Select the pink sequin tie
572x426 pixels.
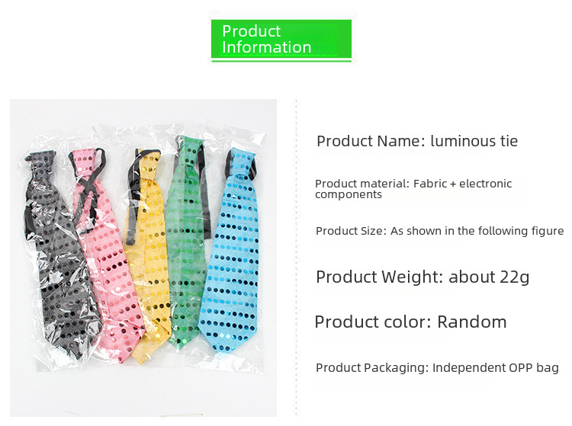pos(108,255)
